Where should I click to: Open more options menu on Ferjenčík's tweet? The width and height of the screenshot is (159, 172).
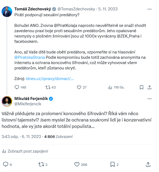[x=149, y=99]
